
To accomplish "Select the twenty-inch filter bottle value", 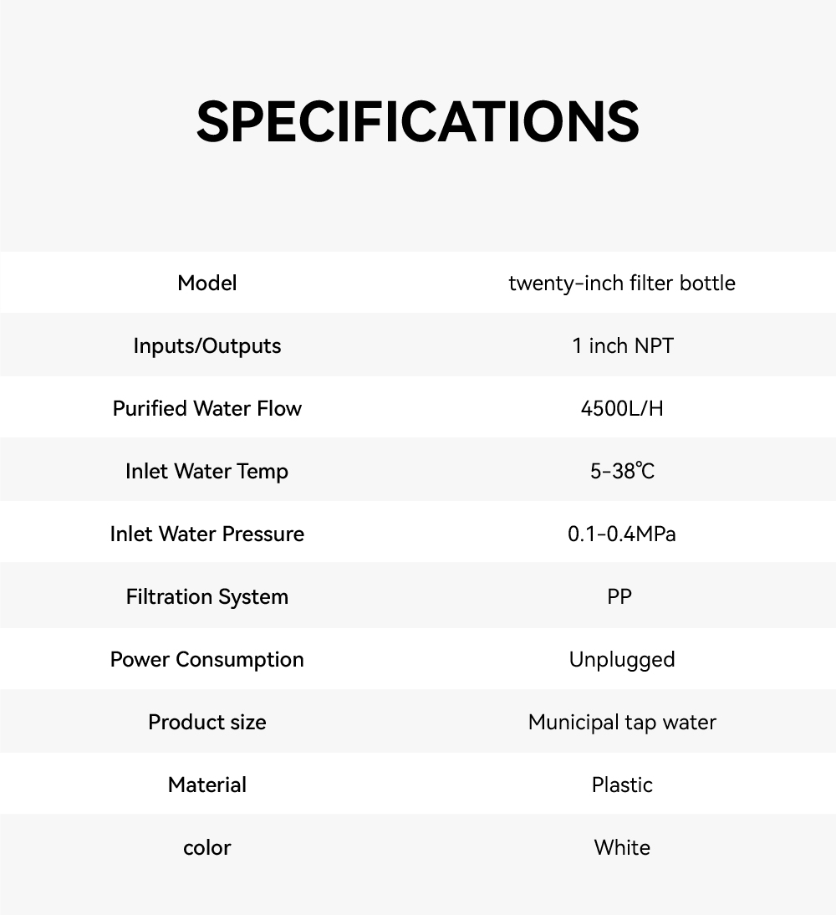I will (622, 283).
